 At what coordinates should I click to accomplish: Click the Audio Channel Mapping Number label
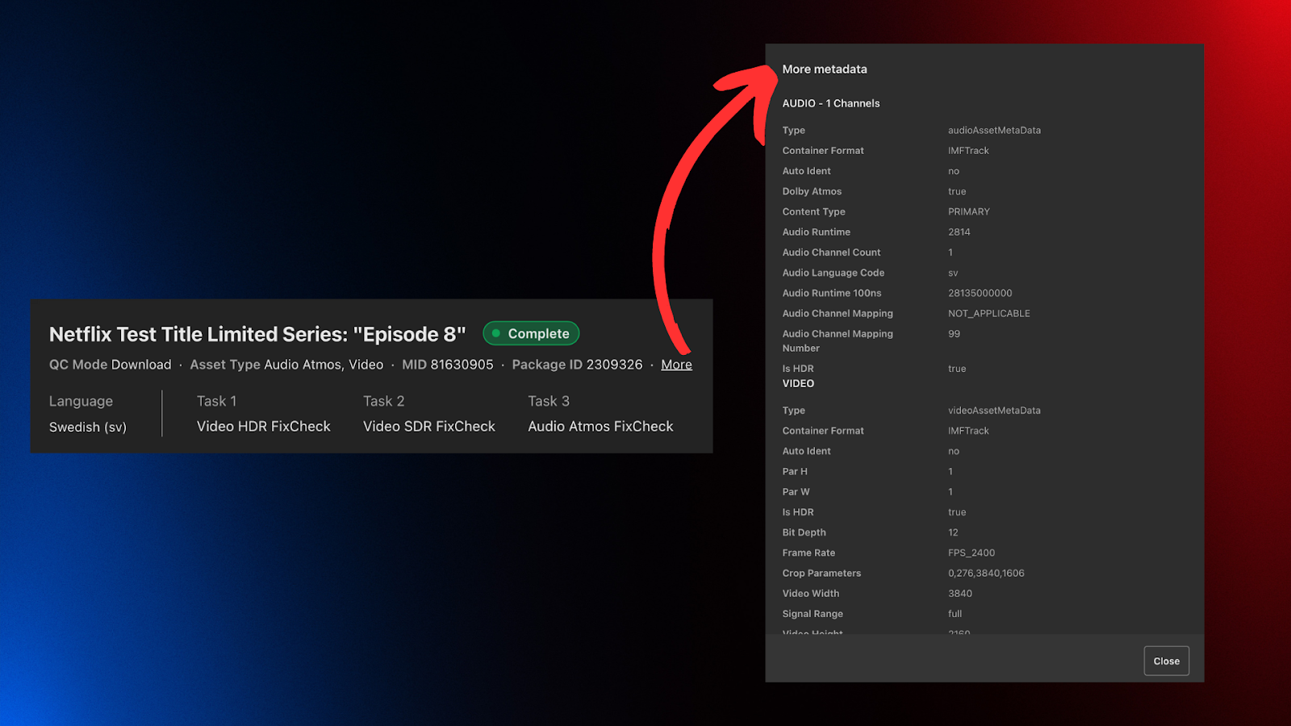point(838,340)
